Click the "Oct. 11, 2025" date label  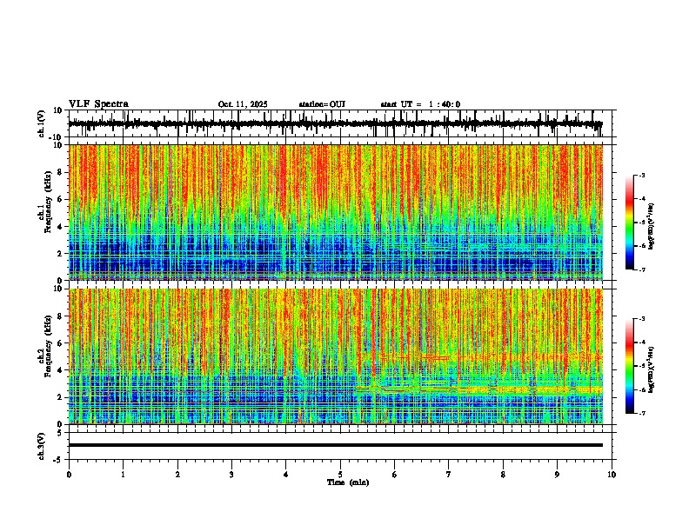243,104
